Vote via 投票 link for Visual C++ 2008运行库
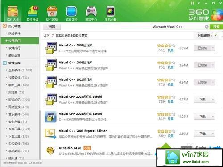 [171, 67]
